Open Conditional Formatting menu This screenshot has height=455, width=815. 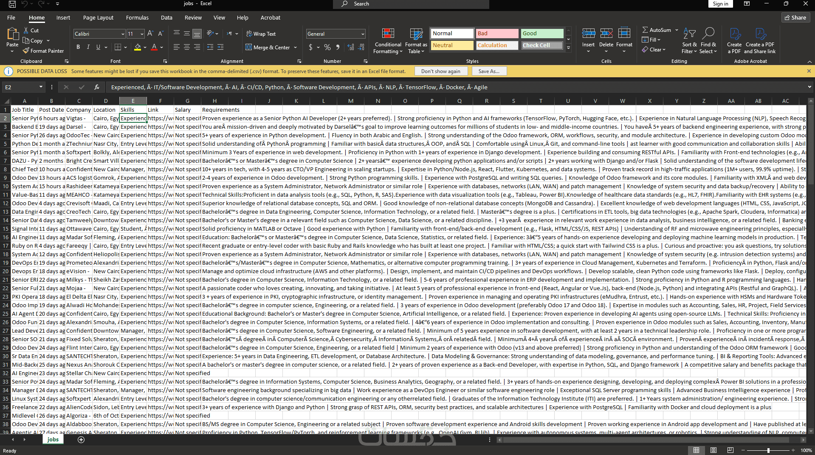pyautogui.click(x=388, y=41)
